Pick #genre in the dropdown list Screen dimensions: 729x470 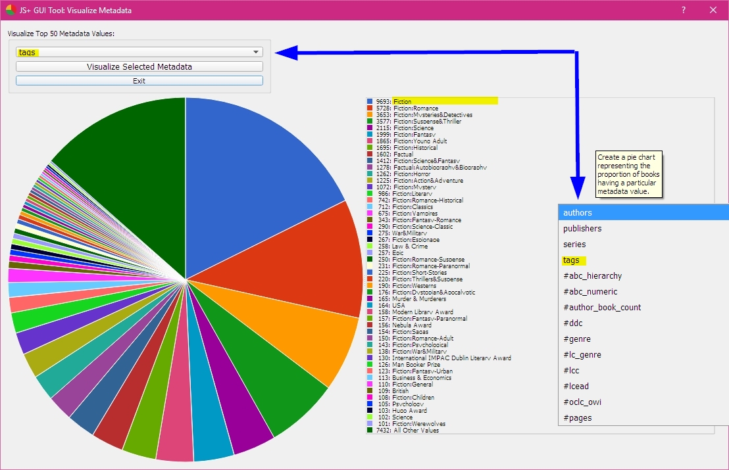coord(643,339)
